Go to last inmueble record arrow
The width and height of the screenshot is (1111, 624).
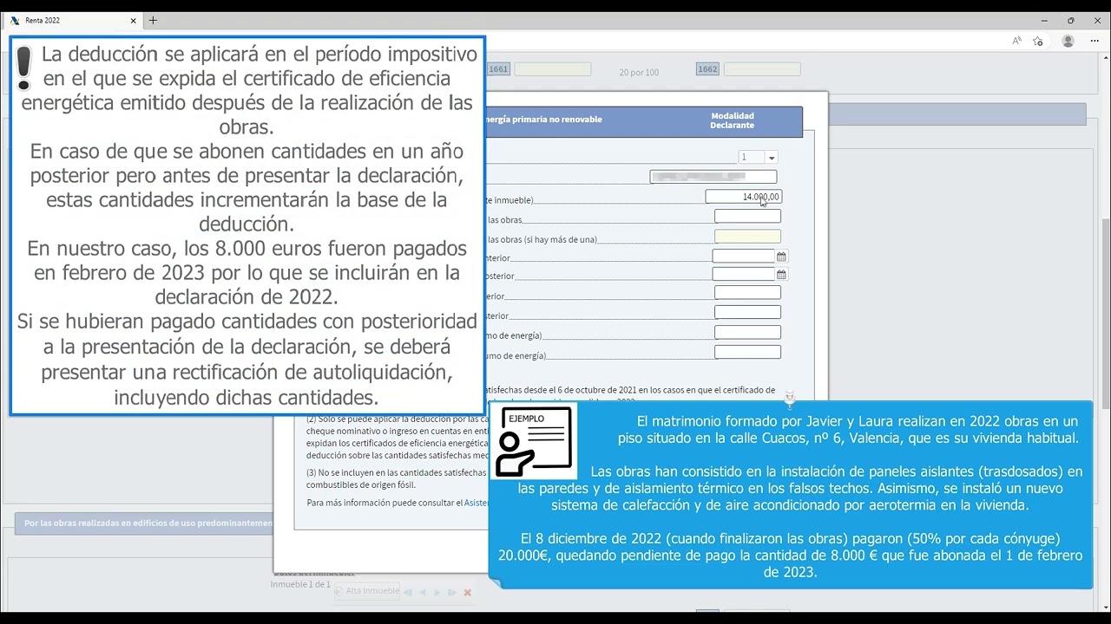(x=452, y=593)
